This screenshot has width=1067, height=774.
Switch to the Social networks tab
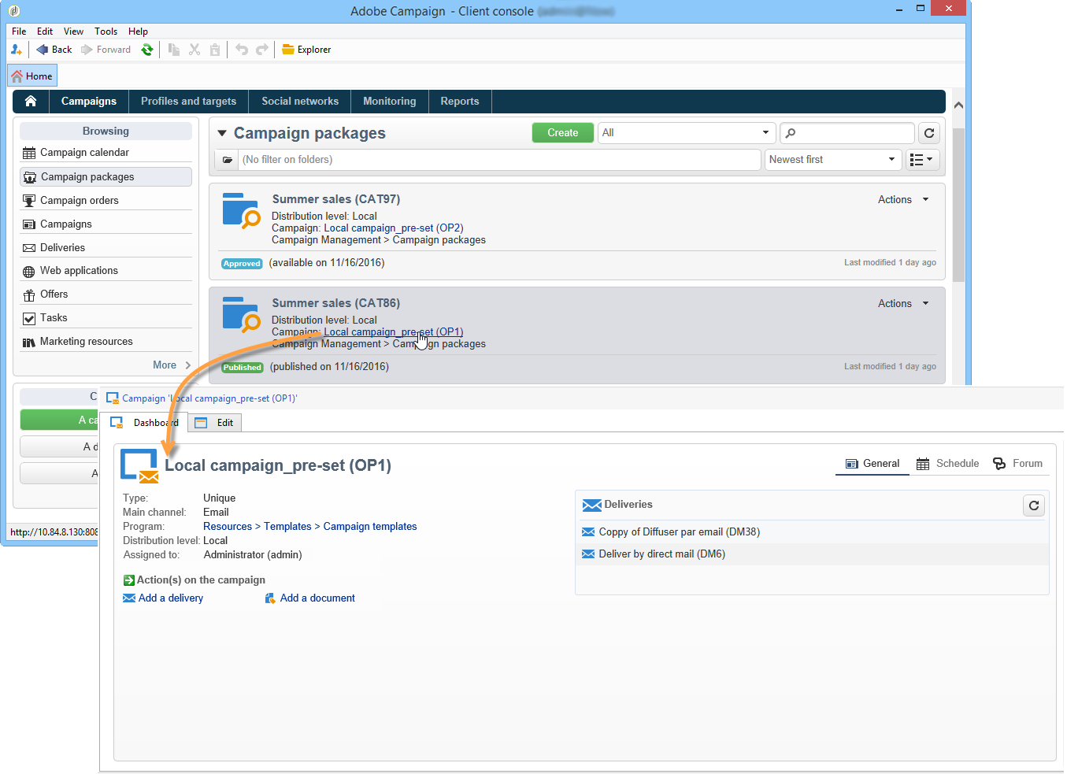point(300,102)
